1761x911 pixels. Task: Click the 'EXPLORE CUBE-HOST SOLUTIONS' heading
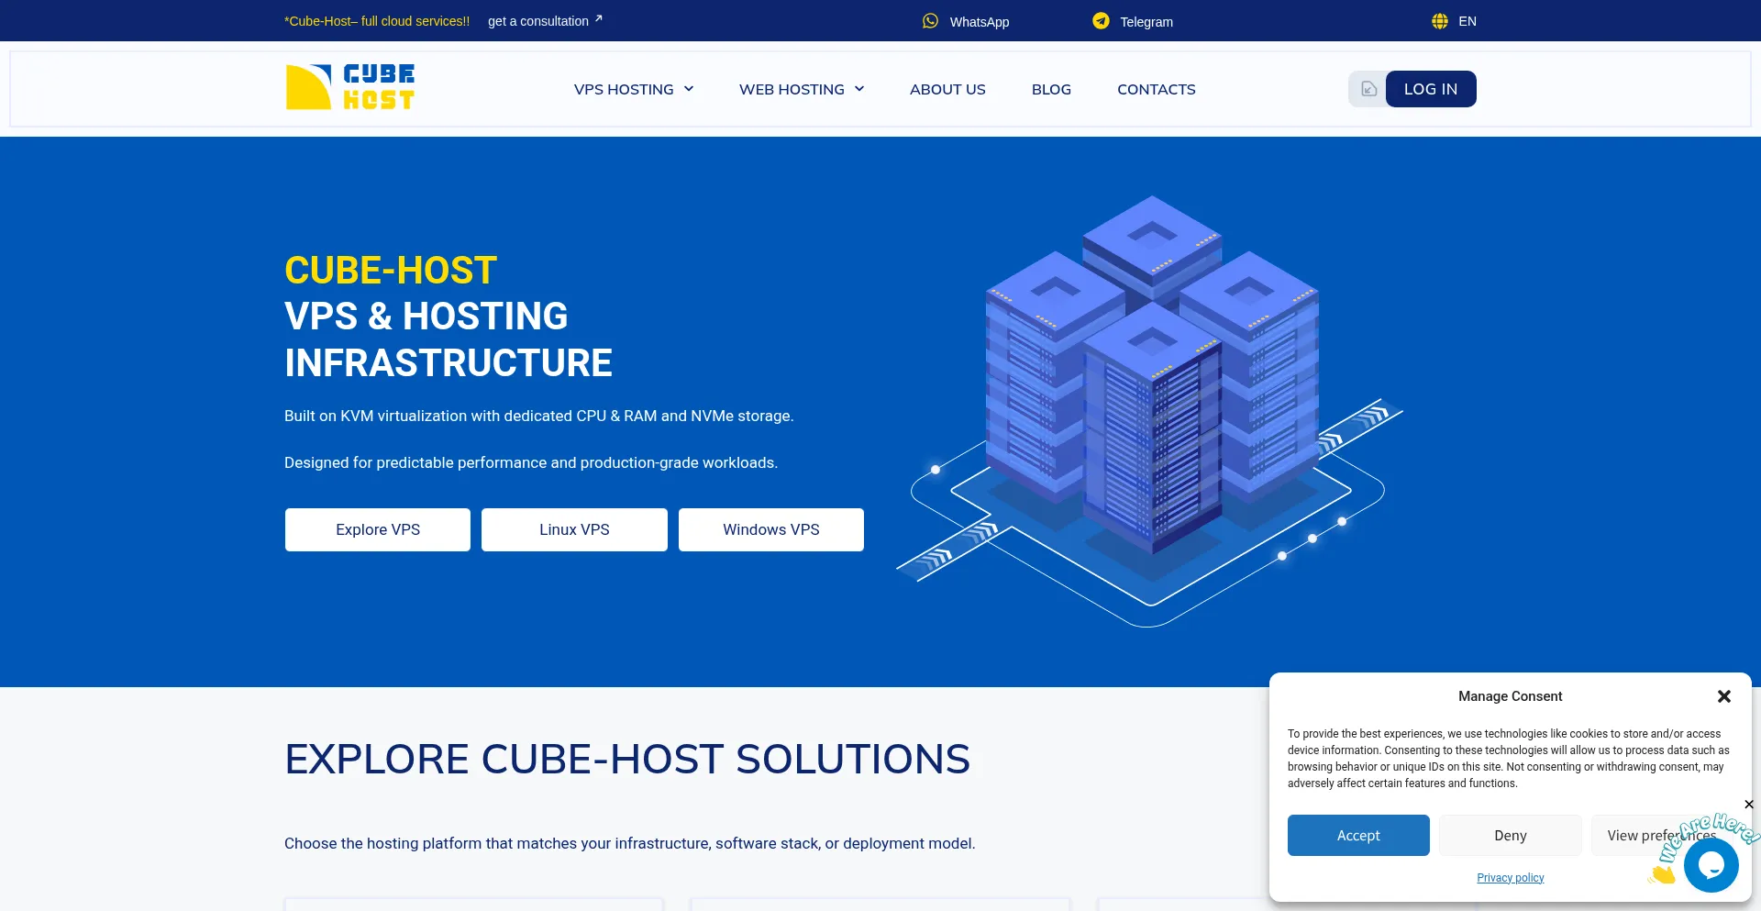pos(627,760)
